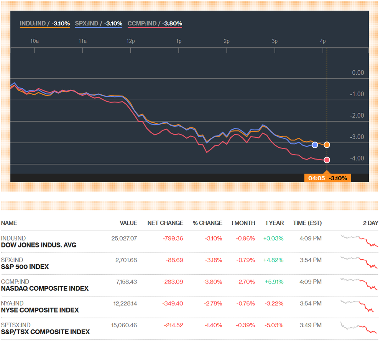Select the orange 04:05 -3.10% time label
The height and width of the screenshot is (341, 383).
[x=327, y=178]
